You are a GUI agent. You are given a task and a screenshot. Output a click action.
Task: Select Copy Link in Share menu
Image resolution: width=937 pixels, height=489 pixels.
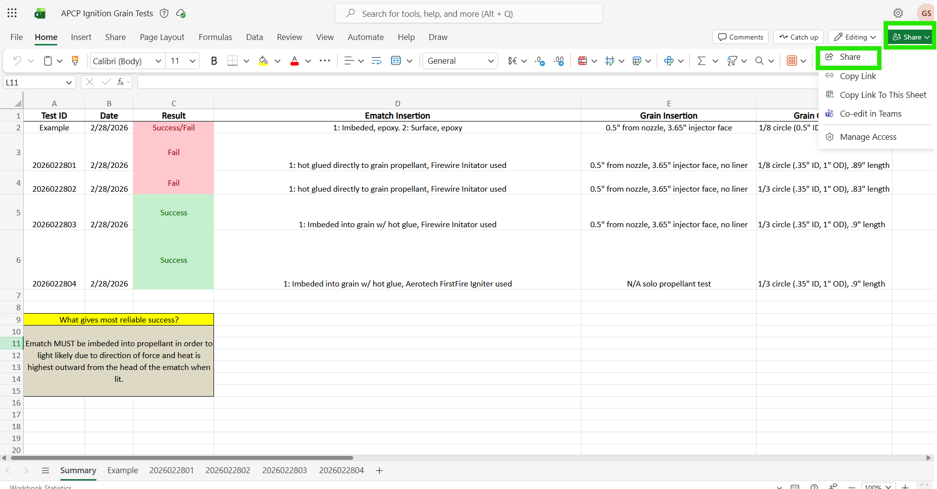(x=857, y=76)
